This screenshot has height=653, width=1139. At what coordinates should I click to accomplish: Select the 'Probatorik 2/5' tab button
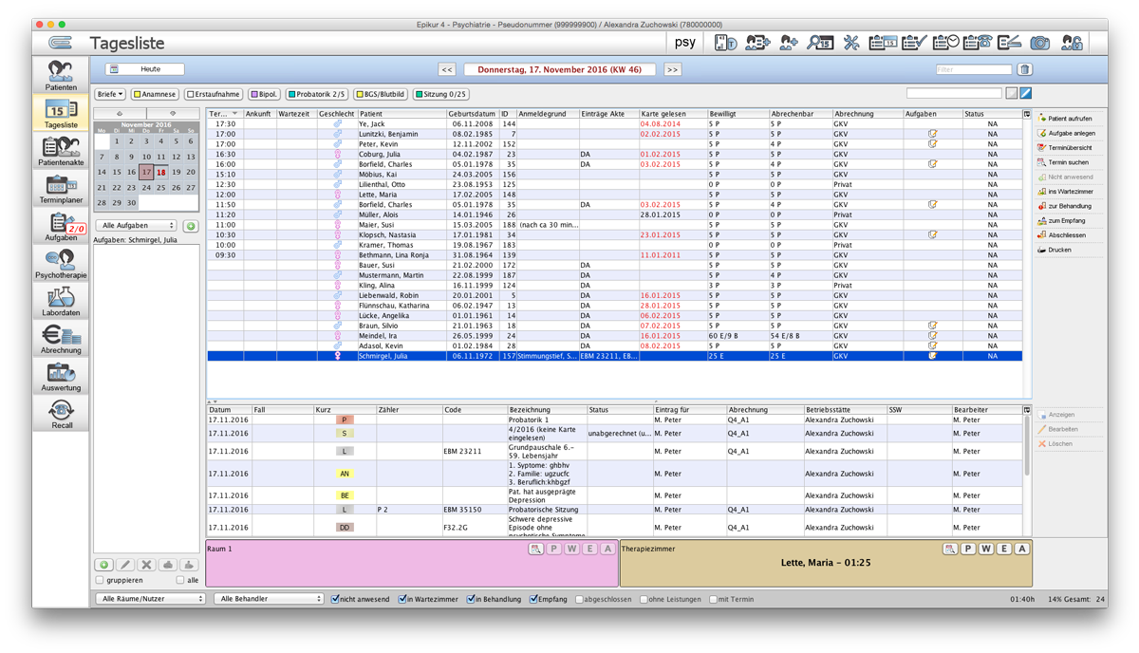(x=317, y=94)
